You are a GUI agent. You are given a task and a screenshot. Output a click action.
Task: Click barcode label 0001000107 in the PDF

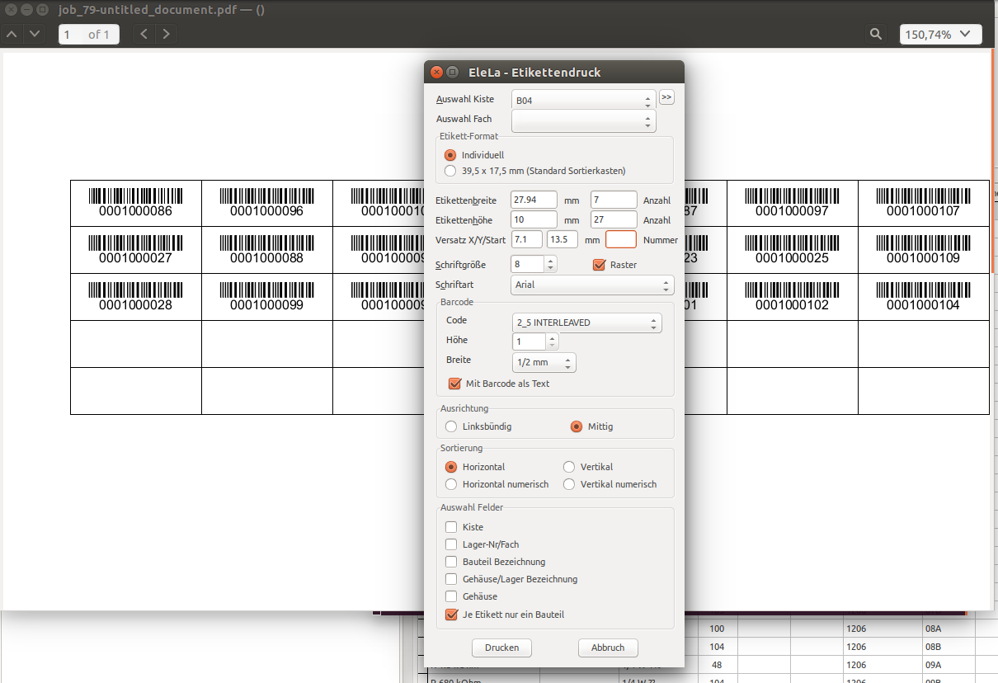point(923,203)
